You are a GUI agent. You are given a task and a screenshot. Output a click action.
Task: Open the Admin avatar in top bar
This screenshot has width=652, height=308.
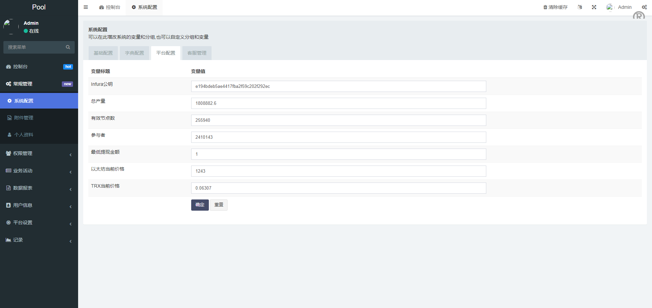[610, 7]
